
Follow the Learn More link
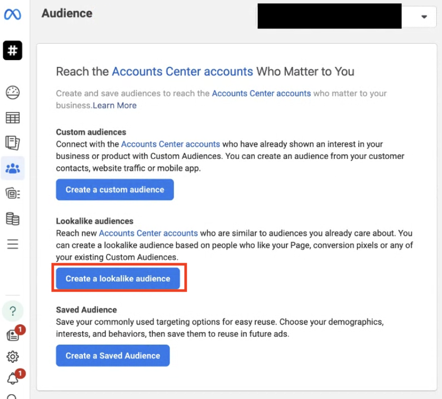(114, 105)
